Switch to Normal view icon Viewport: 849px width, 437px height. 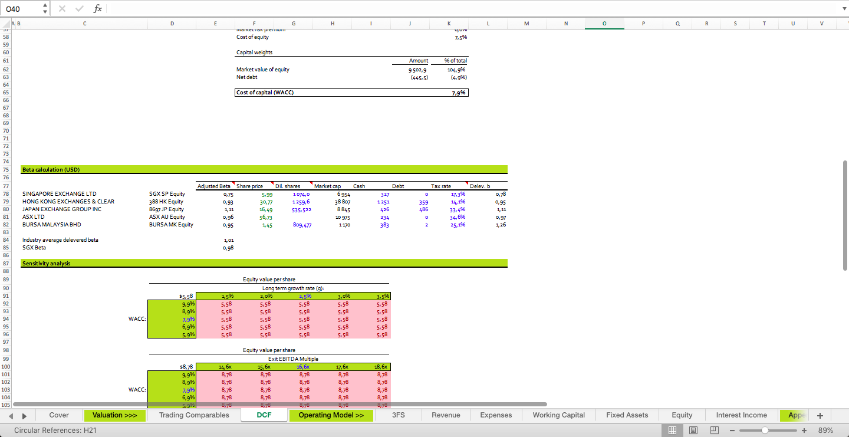(x=672, y=431)
